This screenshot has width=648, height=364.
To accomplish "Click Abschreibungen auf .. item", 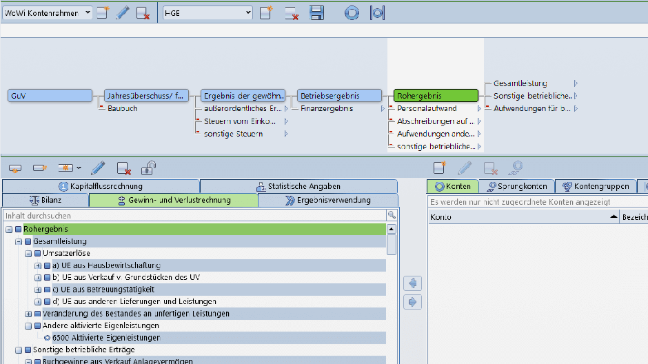I will pyautogui.click(x=435, y=121).
